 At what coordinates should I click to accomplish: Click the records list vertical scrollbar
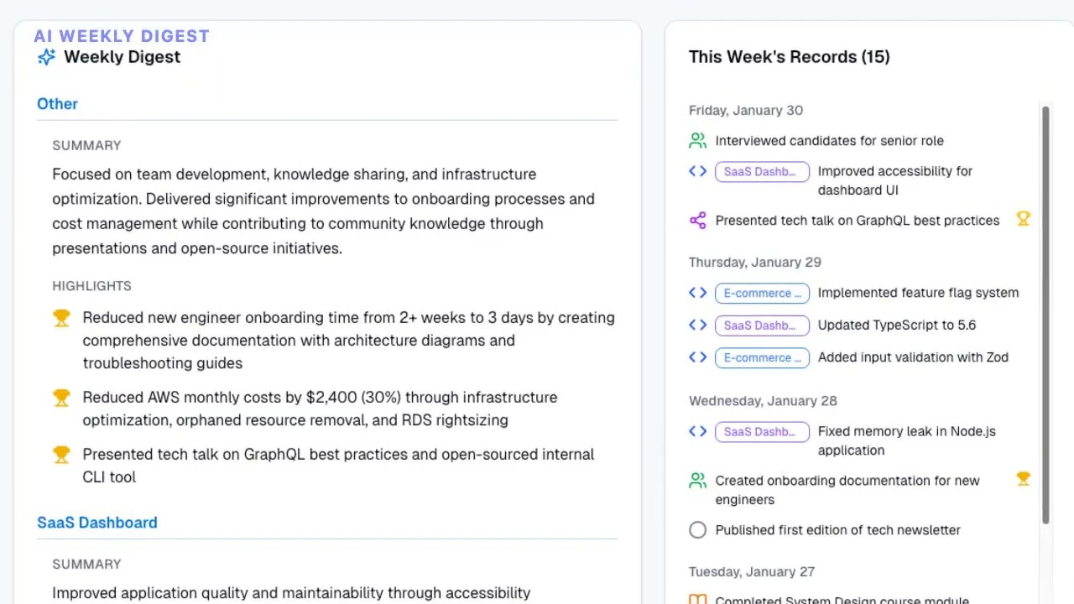pyautogui.click(x=1045, y=315)
